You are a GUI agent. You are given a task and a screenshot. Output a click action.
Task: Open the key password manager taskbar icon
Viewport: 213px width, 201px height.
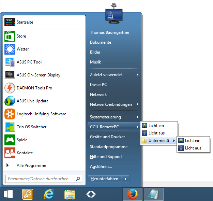click(x=28, y=194)
